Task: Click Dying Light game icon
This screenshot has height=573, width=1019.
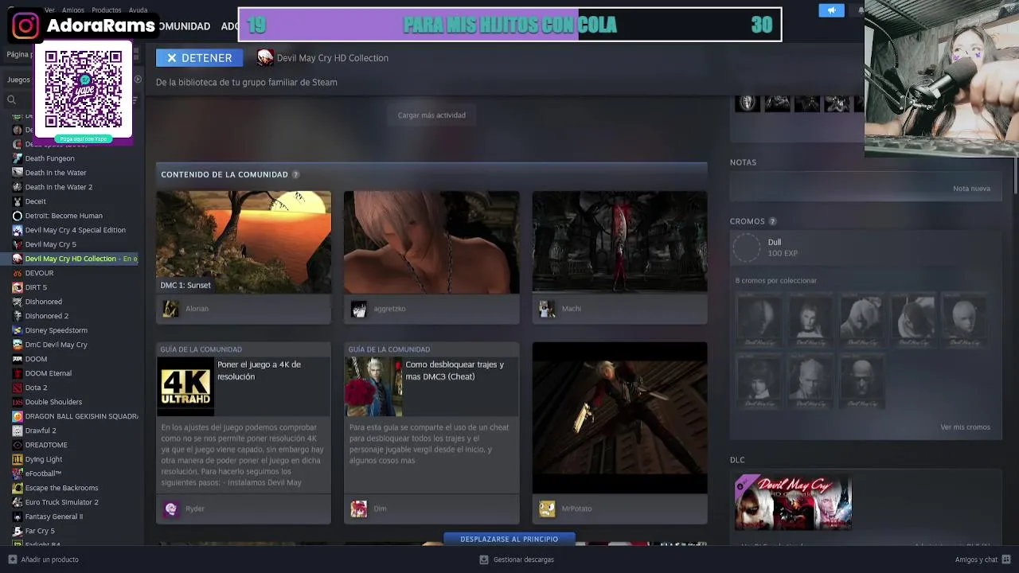Action: (x=18, y=459)
